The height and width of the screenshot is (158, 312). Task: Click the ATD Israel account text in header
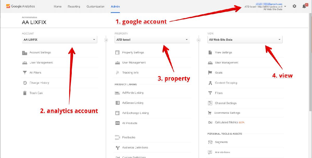point(263,7)
